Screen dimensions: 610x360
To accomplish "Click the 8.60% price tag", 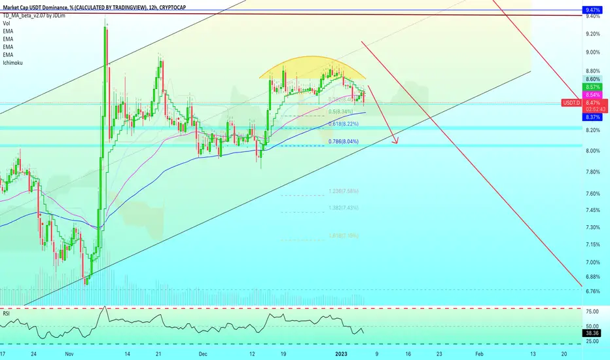I will tap(592, 79).
